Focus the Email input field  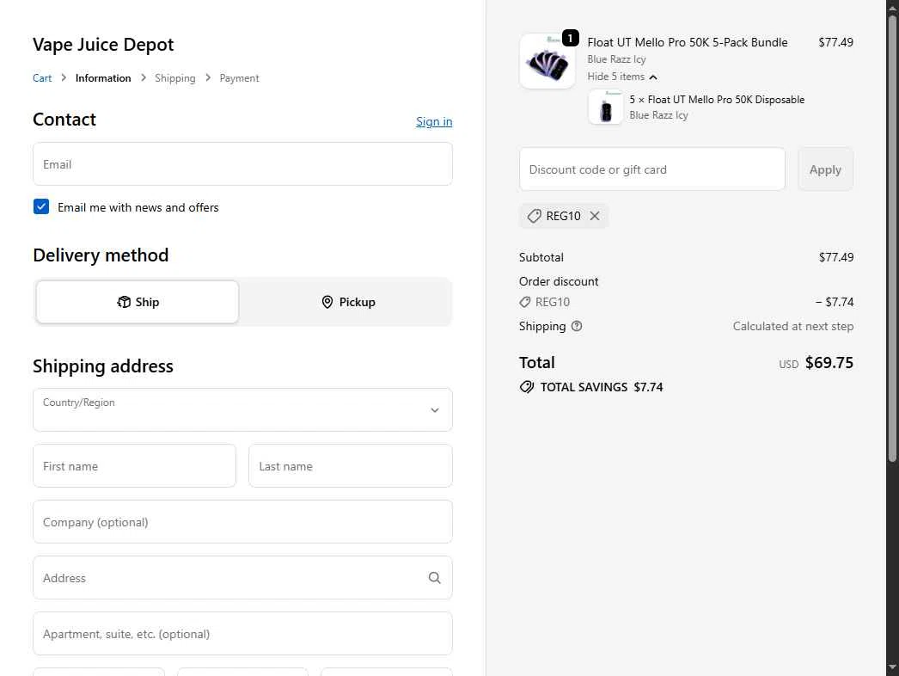(242, 164)
